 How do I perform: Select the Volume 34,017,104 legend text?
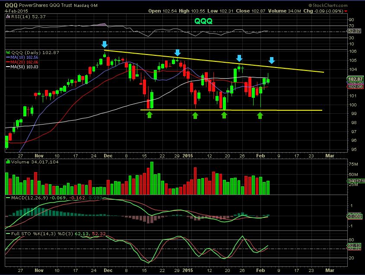click(35, 162)
